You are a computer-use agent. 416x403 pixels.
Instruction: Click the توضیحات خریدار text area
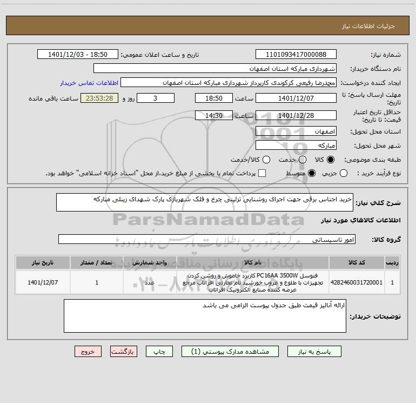[205, 316]
